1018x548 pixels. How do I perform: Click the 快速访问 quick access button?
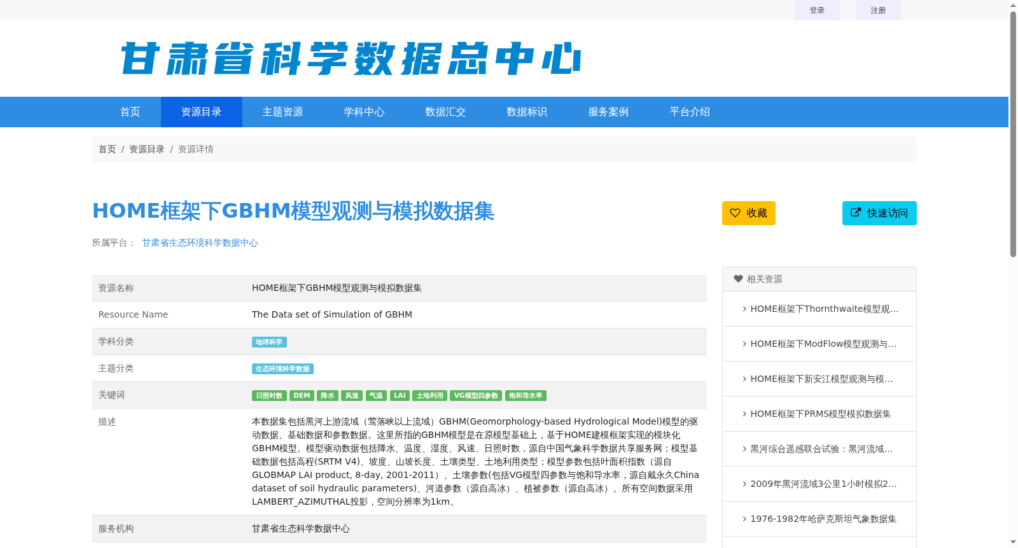tap(879, 213)
